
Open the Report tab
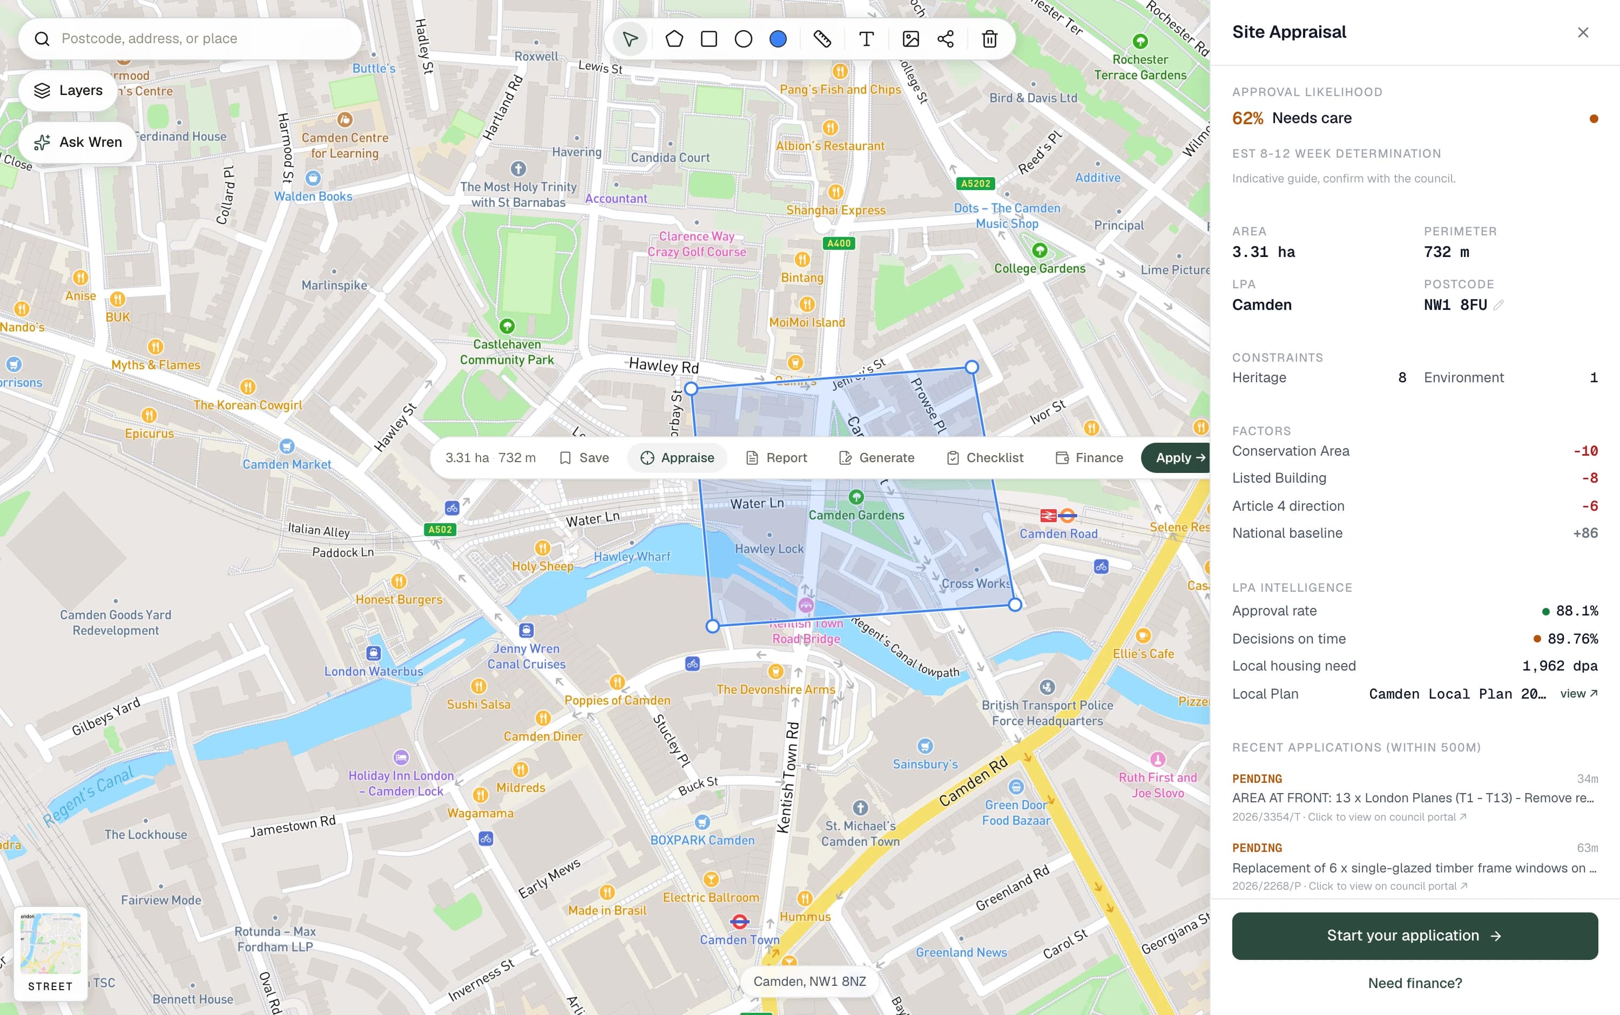(x=777, y=458)
